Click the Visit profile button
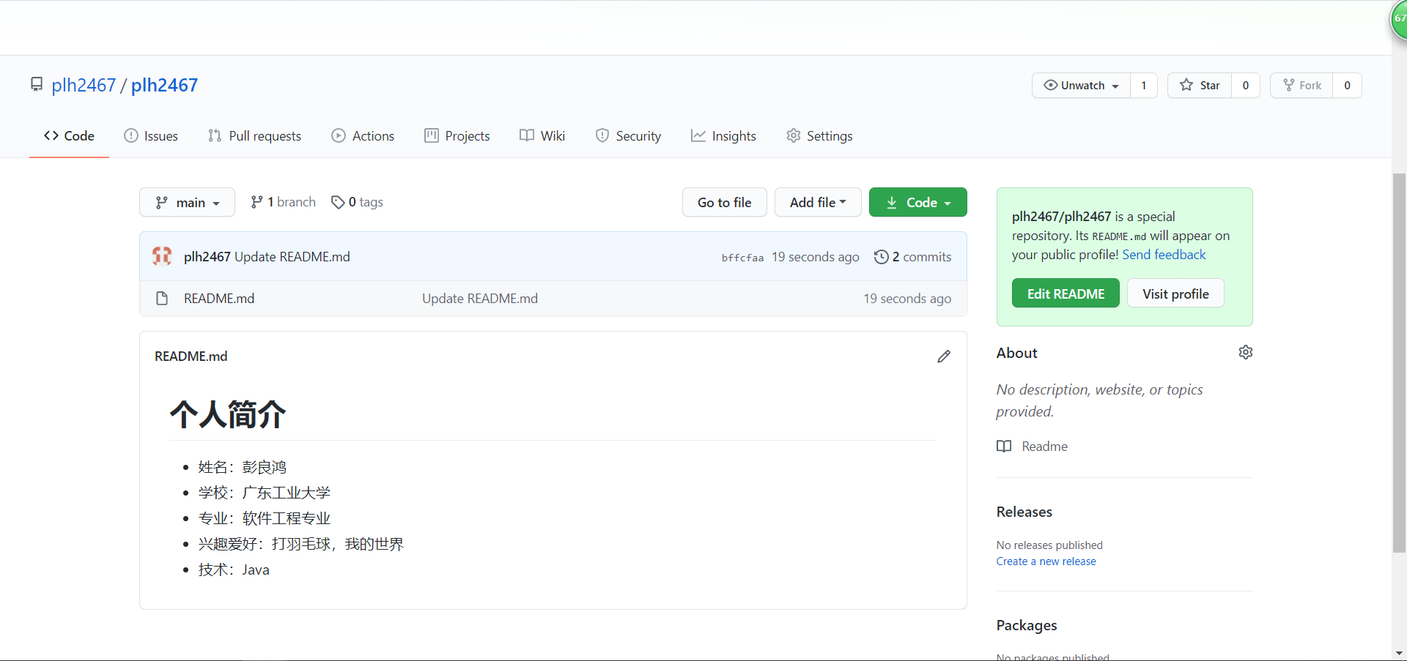The width and height of the screenshot is (1407, 661). (1175, 293)
